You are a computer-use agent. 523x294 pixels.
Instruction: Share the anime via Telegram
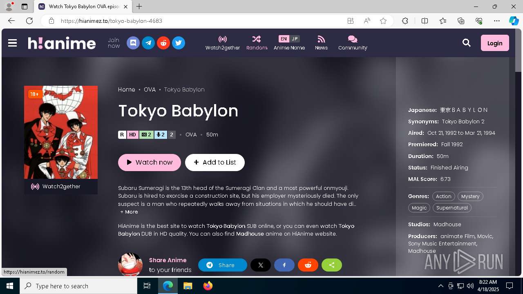(x=223, y=265)
